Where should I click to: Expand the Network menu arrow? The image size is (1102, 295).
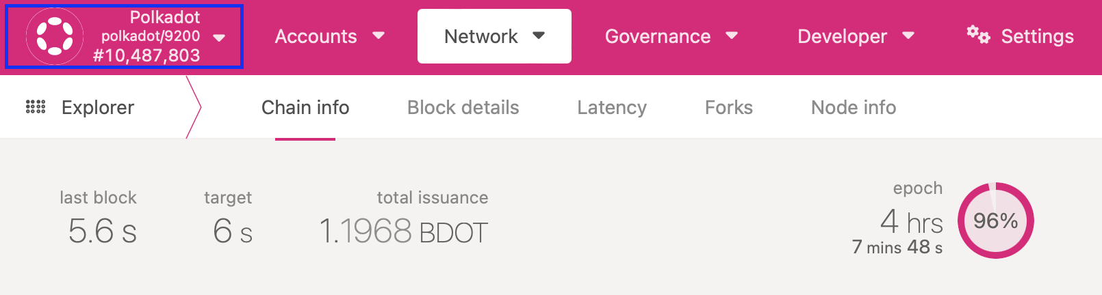pos(539,36)
